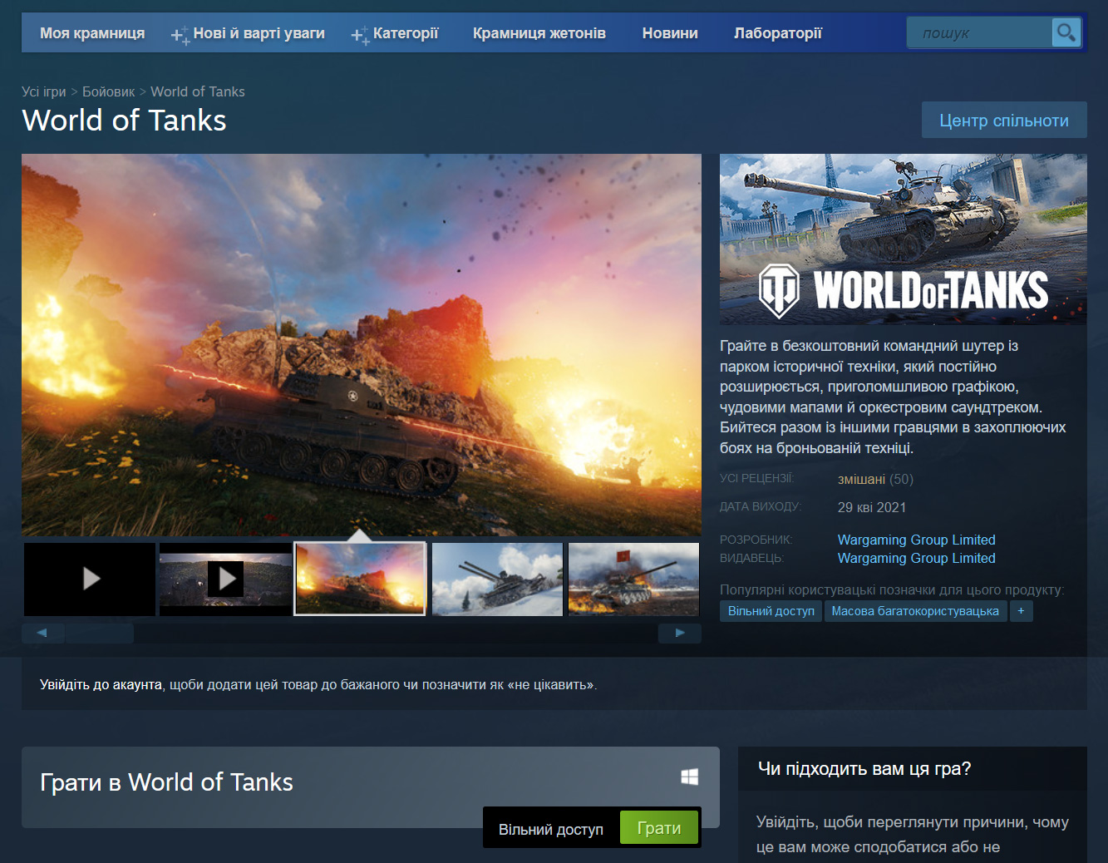This screenshot has height=863, width=1108.
Task: Focus the пошук search field
Action: pyautogui.click(x=979, y=33)
